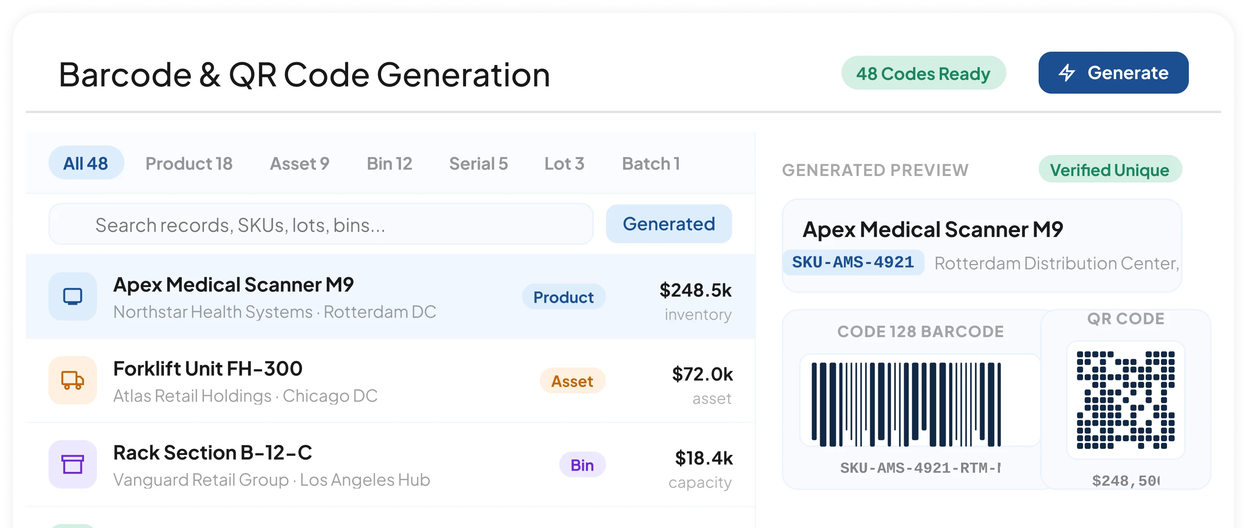The width and height of the screenshot is (1247, 528).
Task: Select the All 48 tab
Action: [x=86, y=163]
